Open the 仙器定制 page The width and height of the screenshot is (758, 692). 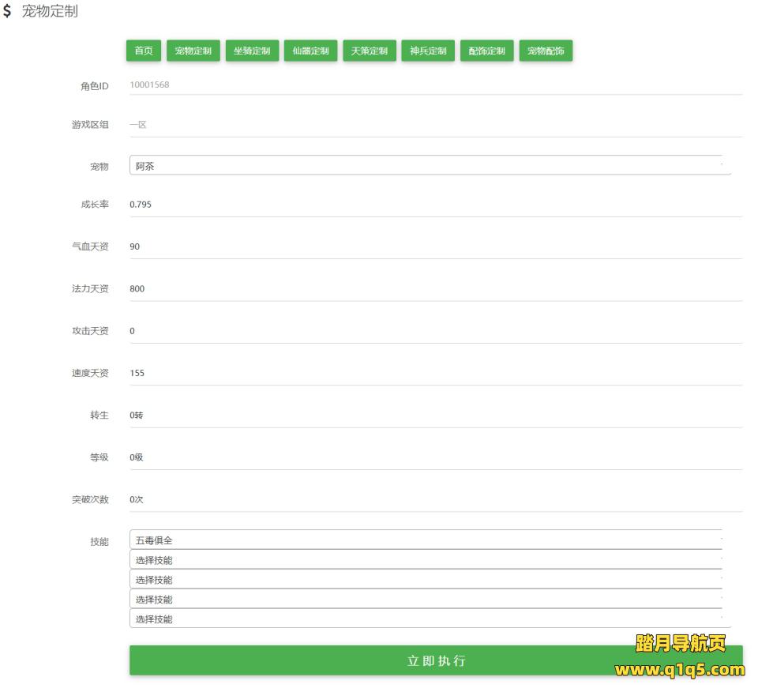pos(310,51)
